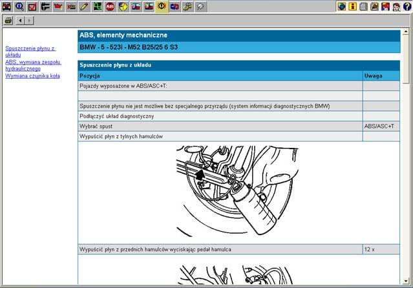
Task: Go back with left arrow button
Action: (20, 20)
